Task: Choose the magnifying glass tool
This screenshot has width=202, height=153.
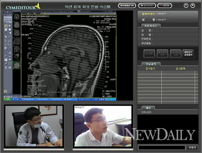Action: pos(6,30)
